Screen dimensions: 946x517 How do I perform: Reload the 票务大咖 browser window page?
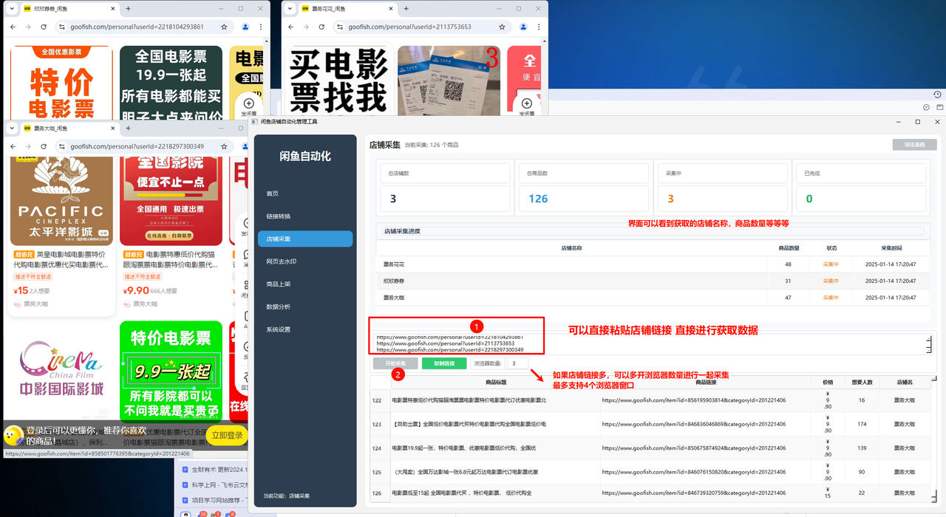44,146
